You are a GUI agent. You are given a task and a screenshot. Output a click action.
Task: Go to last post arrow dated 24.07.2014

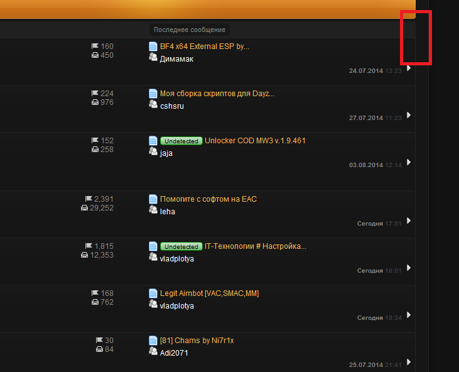click(409, 68)
